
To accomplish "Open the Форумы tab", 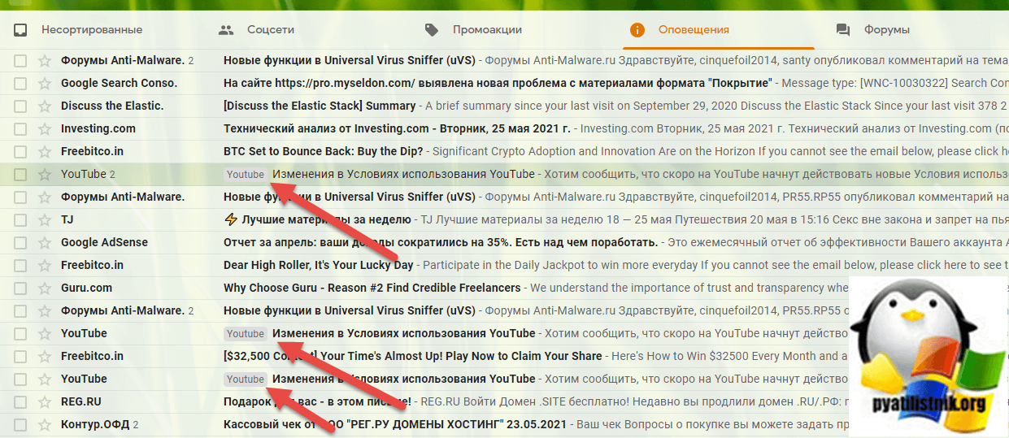I will 886,30.
